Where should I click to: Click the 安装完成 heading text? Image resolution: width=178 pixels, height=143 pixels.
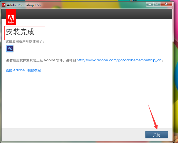[20, 32]
